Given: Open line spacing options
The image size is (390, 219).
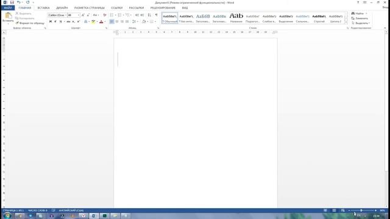Looking at the screenshot, I should 134,22.
